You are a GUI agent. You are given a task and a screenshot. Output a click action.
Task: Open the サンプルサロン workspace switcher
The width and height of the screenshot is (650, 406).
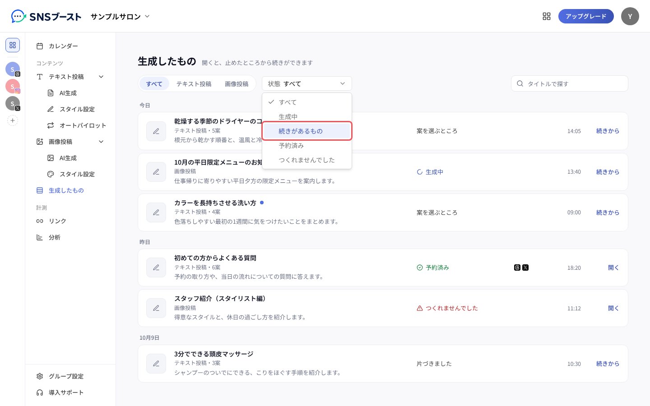coord(120,17)
